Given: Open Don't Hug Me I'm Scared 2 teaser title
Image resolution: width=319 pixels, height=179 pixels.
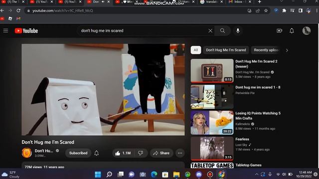Looking at the screenshot, I should tap(256, 64).
